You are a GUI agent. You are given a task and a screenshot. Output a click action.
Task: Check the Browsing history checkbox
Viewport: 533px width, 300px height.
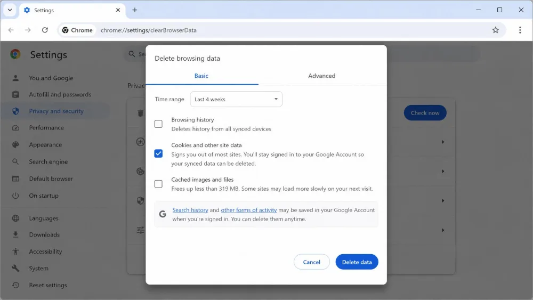tap(158, 124)
